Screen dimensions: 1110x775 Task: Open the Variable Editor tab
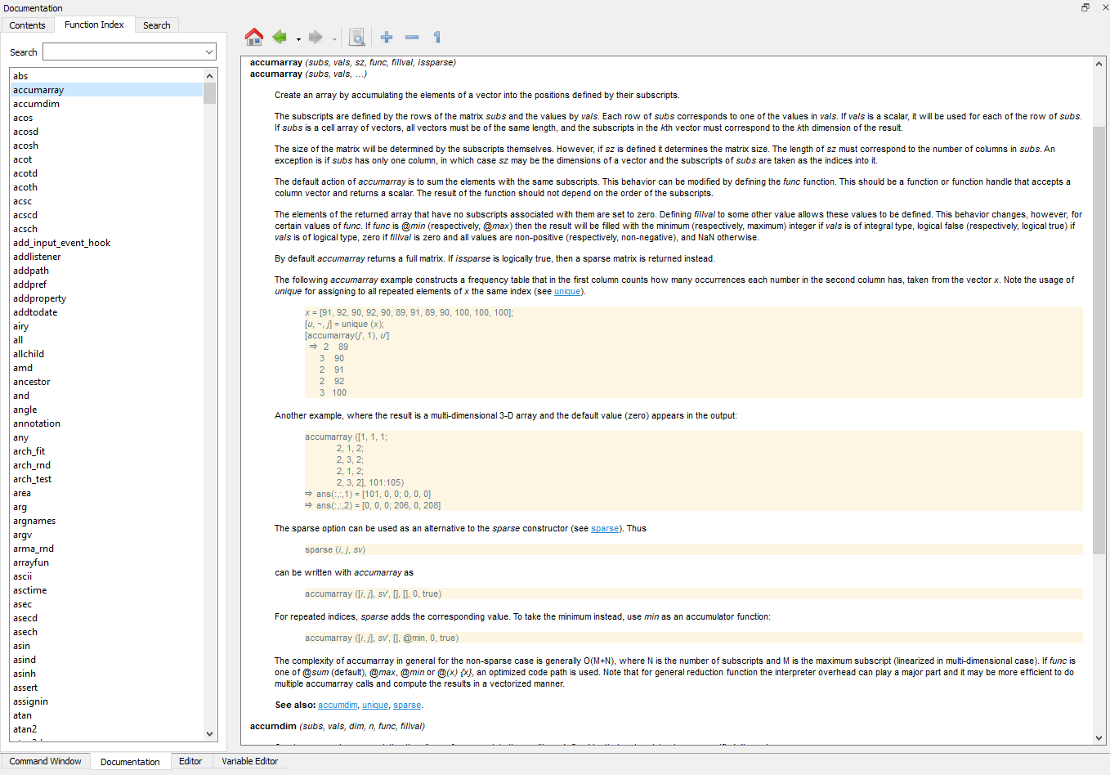click(x=249, y=761)
